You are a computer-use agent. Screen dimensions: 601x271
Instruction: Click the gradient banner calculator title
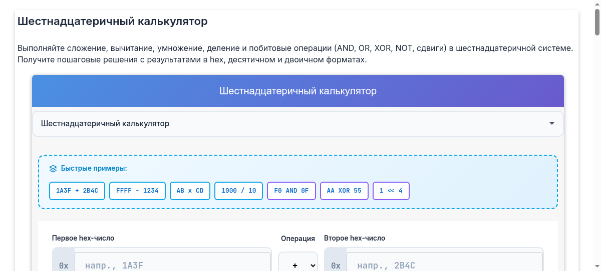[297, 91]
